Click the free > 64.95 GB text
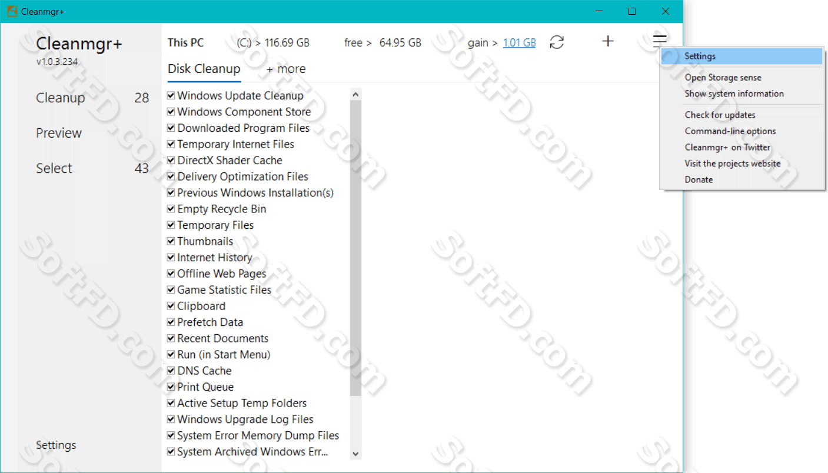This screenshot has height=473, width=828. [x=383, y=42]
